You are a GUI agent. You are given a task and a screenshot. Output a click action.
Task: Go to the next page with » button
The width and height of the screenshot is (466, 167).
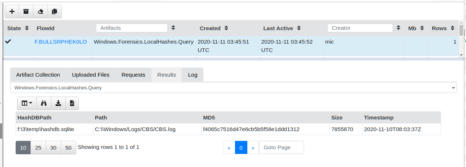coord(253,147)
